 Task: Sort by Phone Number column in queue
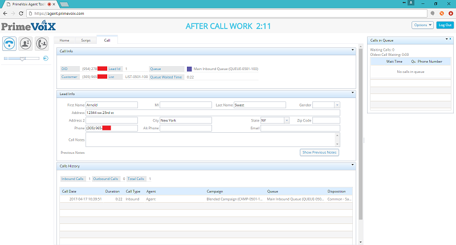[x=430, y=62]
